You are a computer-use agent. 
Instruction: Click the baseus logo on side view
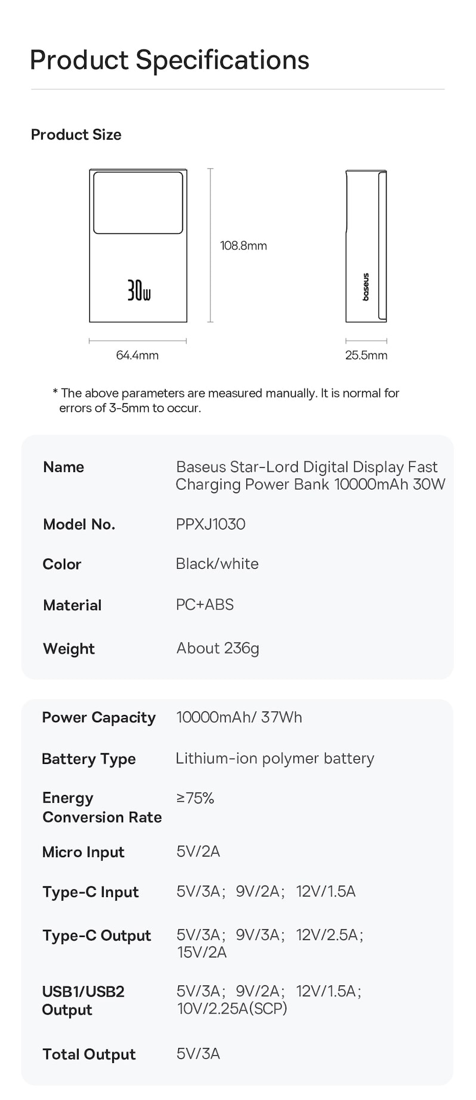point(366,287)
